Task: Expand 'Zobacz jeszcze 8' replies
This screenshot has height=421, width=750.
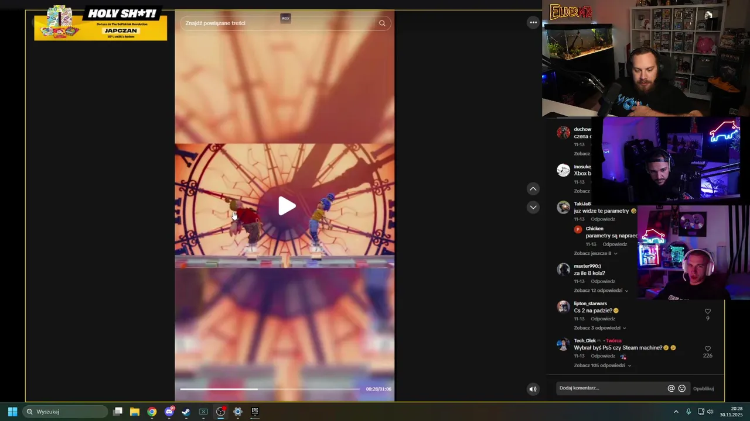Action: [x=595, y=253]
